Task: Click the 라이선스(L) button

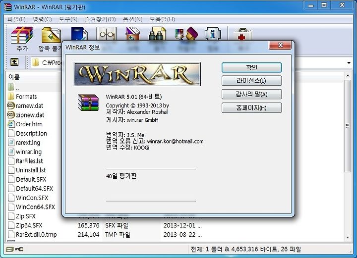Action: pos(251,81)
